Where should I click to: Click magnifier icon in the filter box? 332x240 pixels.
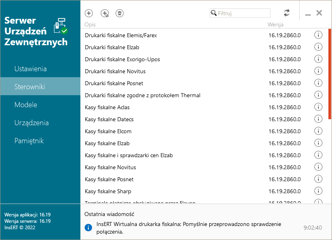[214, 13]
